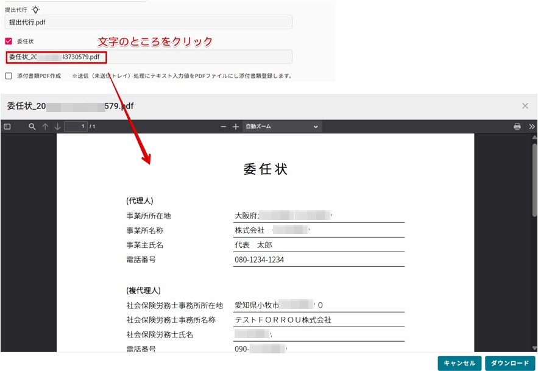
Task: Close the 委任状 PDF preview dialog
Action: [525, 106]
